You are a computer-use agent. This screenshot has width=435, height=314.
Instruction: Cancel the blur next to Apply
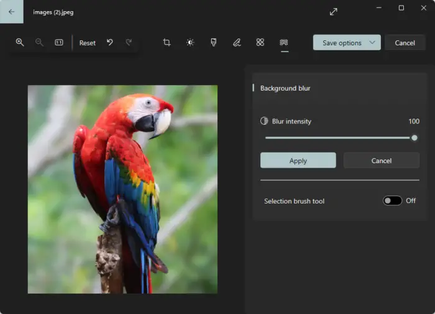coord(382,160)
